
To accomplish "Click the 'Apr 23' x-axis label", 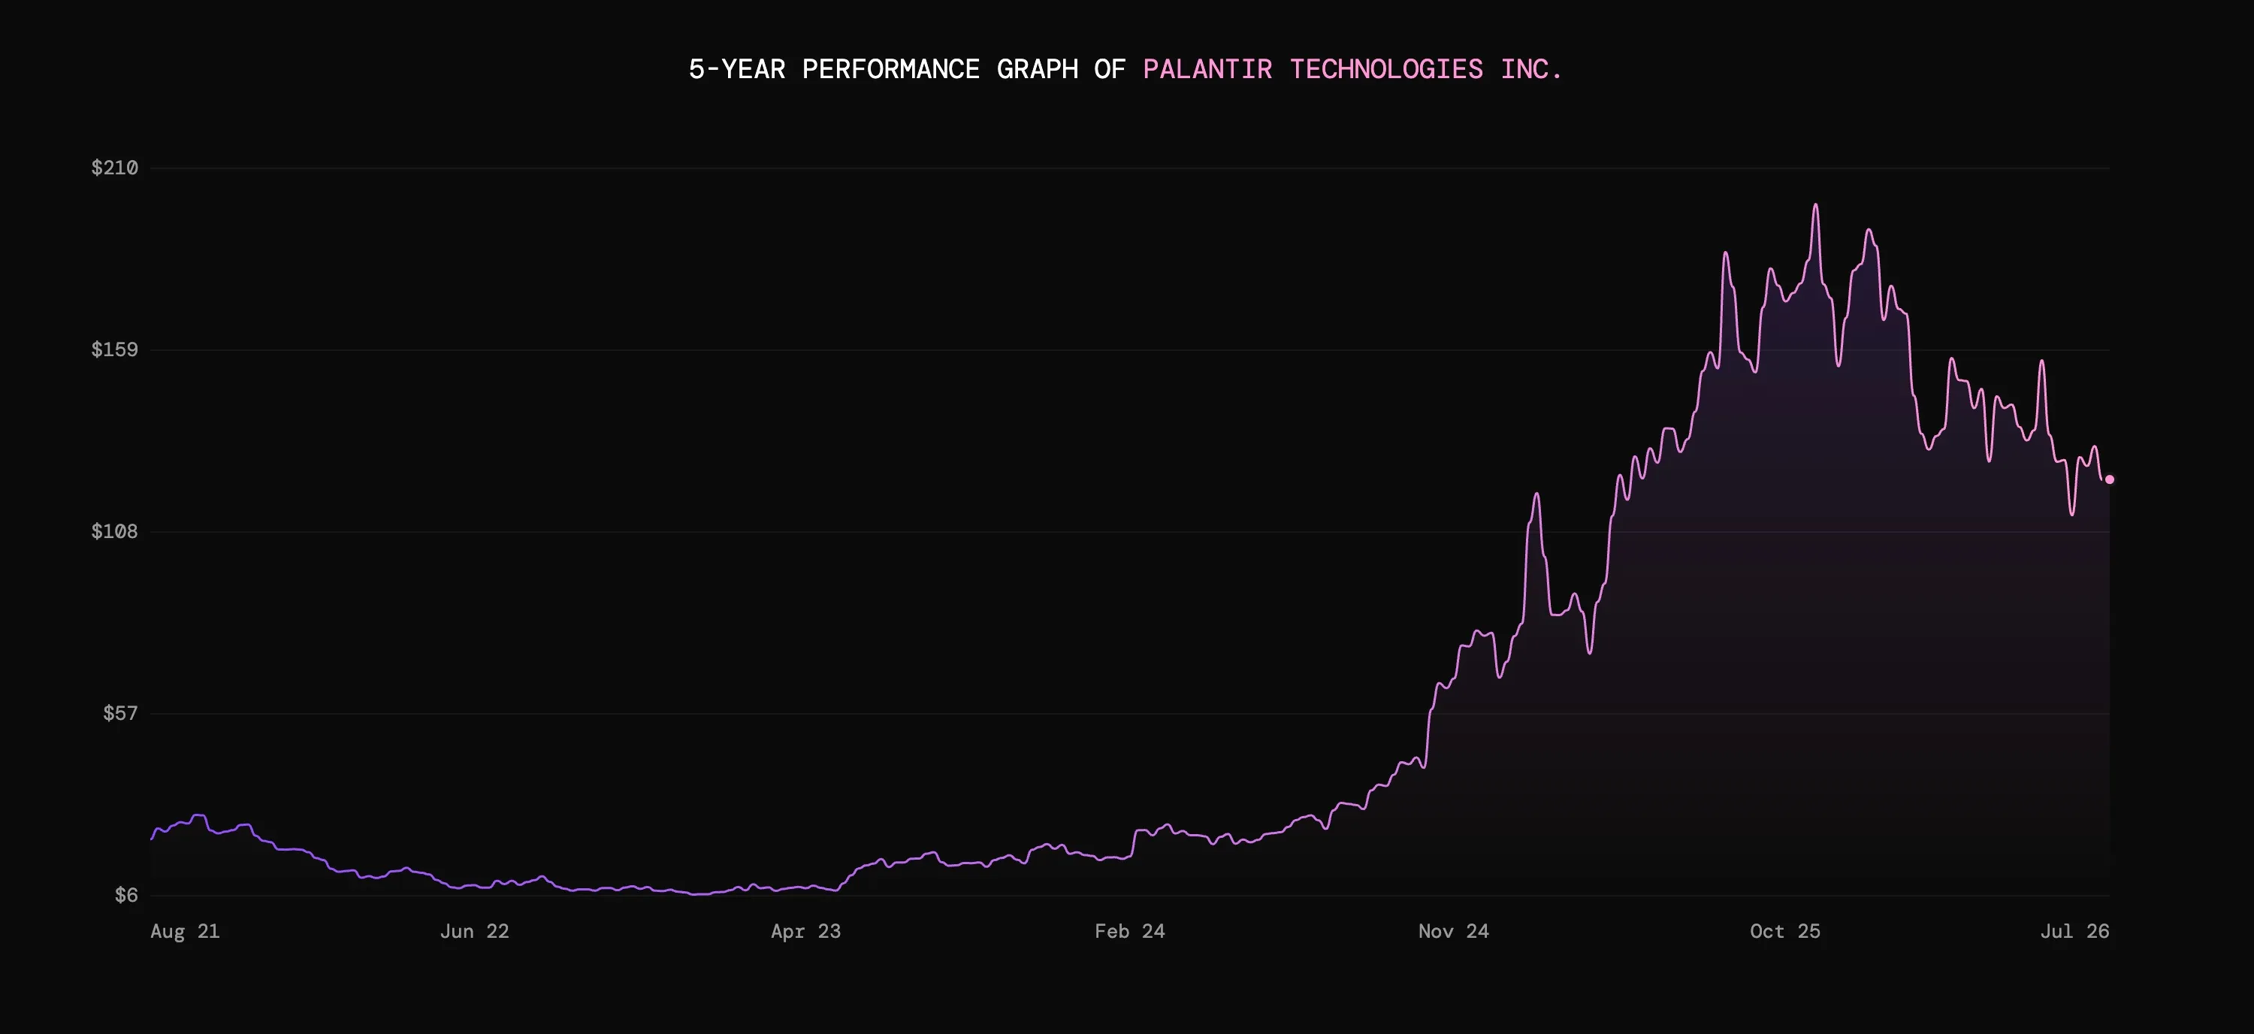I will click(x=806, y=931).
